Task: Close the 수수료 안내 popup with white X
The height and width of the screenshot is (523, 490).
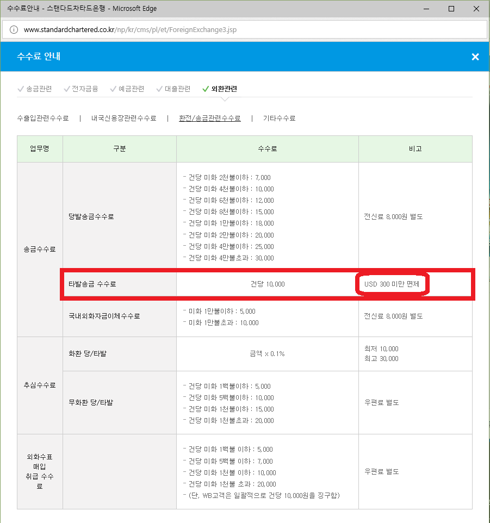Action: [475, 57]
